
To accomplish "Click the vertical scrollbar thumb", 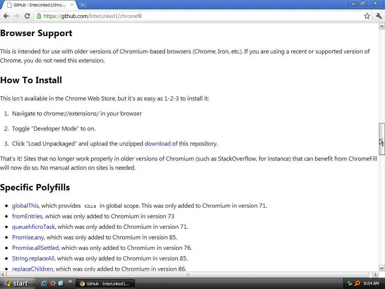I will coord(382,139).
